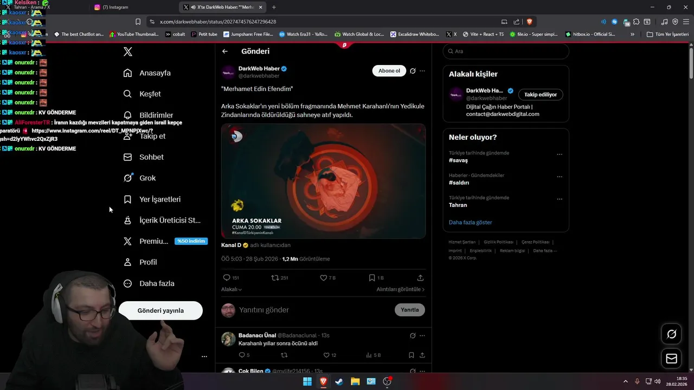The height and width of the screenshot is (390, 694).
Task: Open three-dot menu on Badanacı Ünal's comment
Action: (x=422, y=335)
